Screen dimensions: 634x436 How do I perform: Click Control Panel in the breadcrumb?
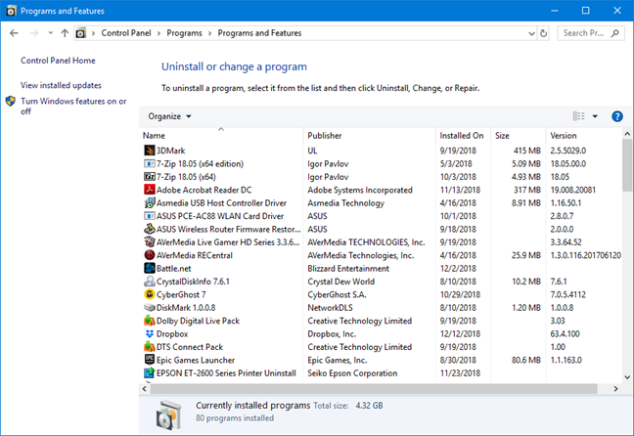coord(126,33)
